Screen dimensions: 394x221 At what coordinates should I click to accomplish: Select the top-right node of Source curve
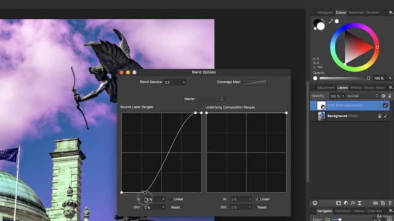(201, 113)
